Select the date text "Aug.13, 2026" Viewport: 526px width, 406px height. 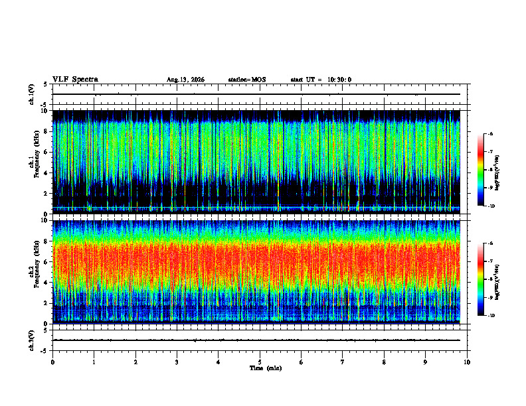185,80
